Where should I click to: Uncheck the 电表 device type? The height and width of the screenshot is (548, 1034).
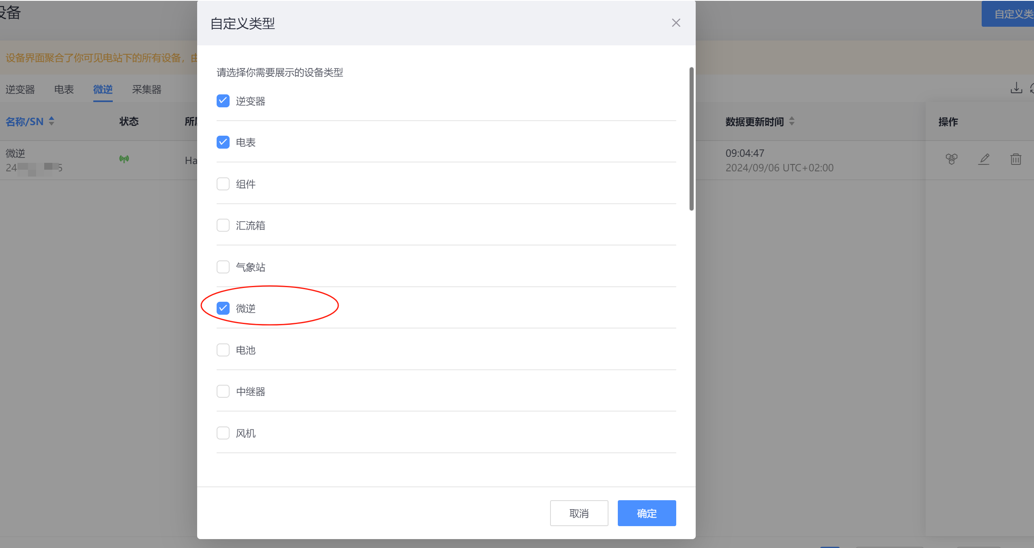pyautogui.click(x=223, y=142)
